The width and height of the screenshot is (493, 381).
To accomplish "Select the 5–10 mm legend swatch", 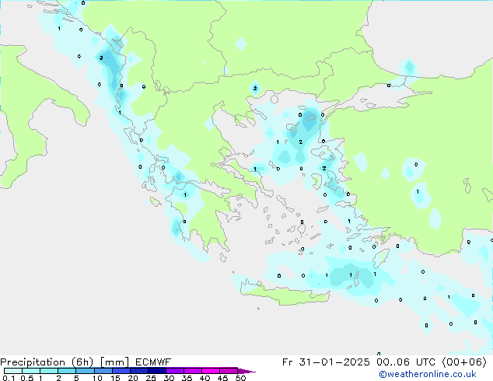I will (x=85, y=371).
